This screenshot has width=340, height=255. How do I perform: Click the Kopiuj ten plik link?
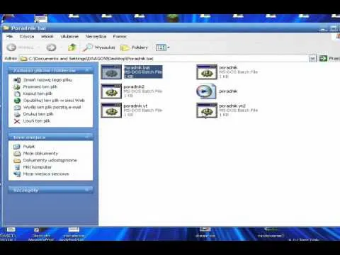(38, 93)
